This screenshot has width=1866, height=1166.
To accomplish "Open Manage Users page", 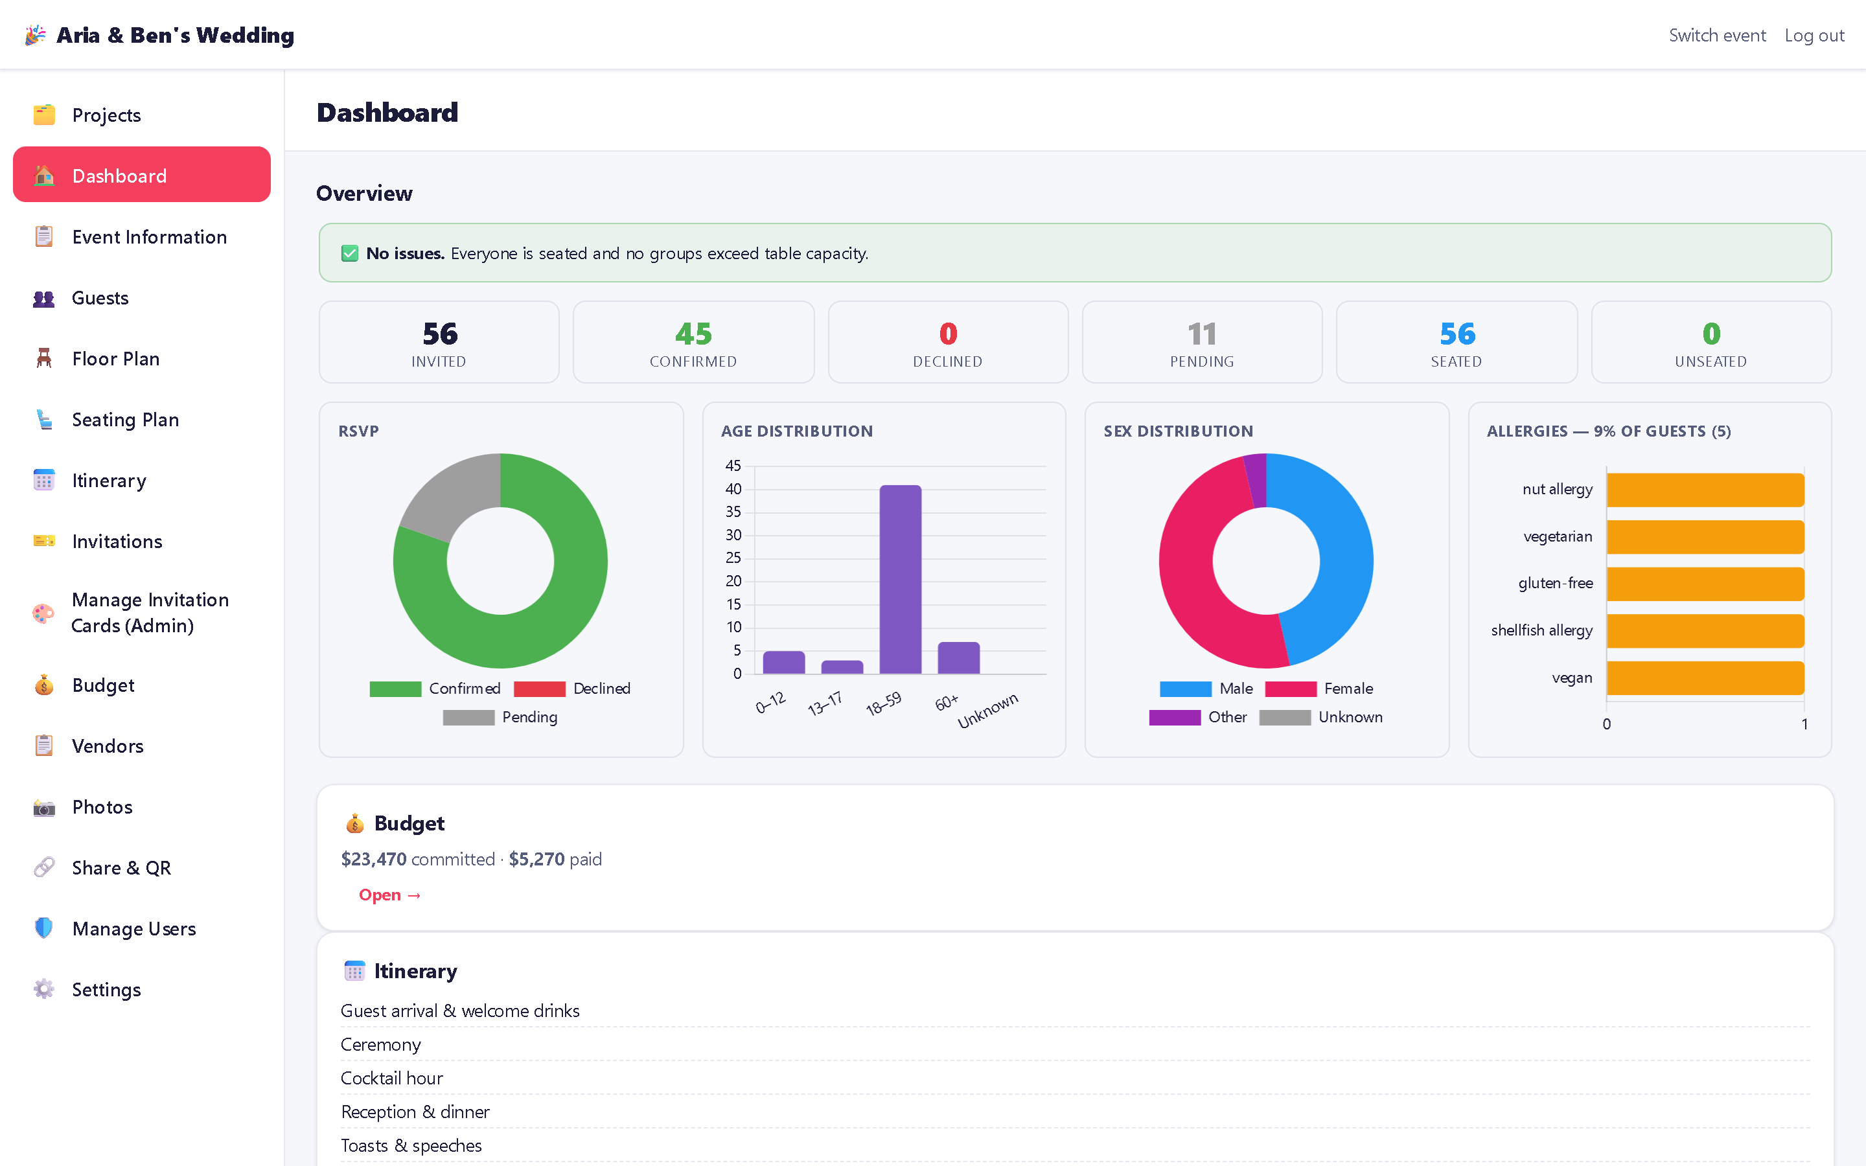I will point(142,928).
